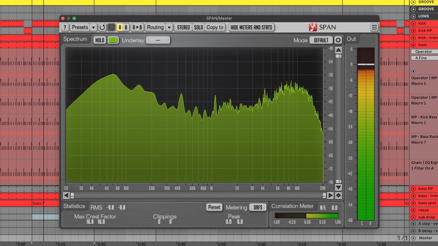Unfold the bass spot track
The image size is (438, 246).
point(413,203)
